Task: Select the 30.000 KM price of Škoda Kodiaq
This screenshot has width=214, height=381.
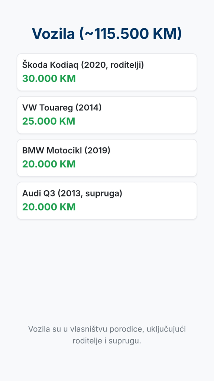Action: (x=49, y=79)
